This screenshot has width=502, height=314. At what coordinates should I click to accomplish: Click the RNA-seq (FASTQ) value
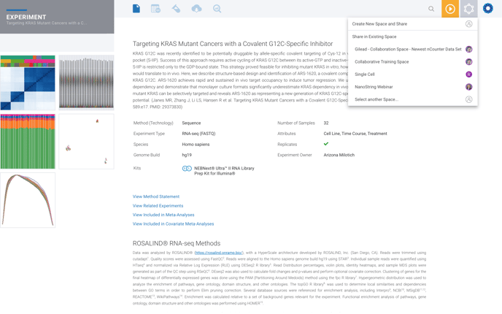[x=198, y=134]
